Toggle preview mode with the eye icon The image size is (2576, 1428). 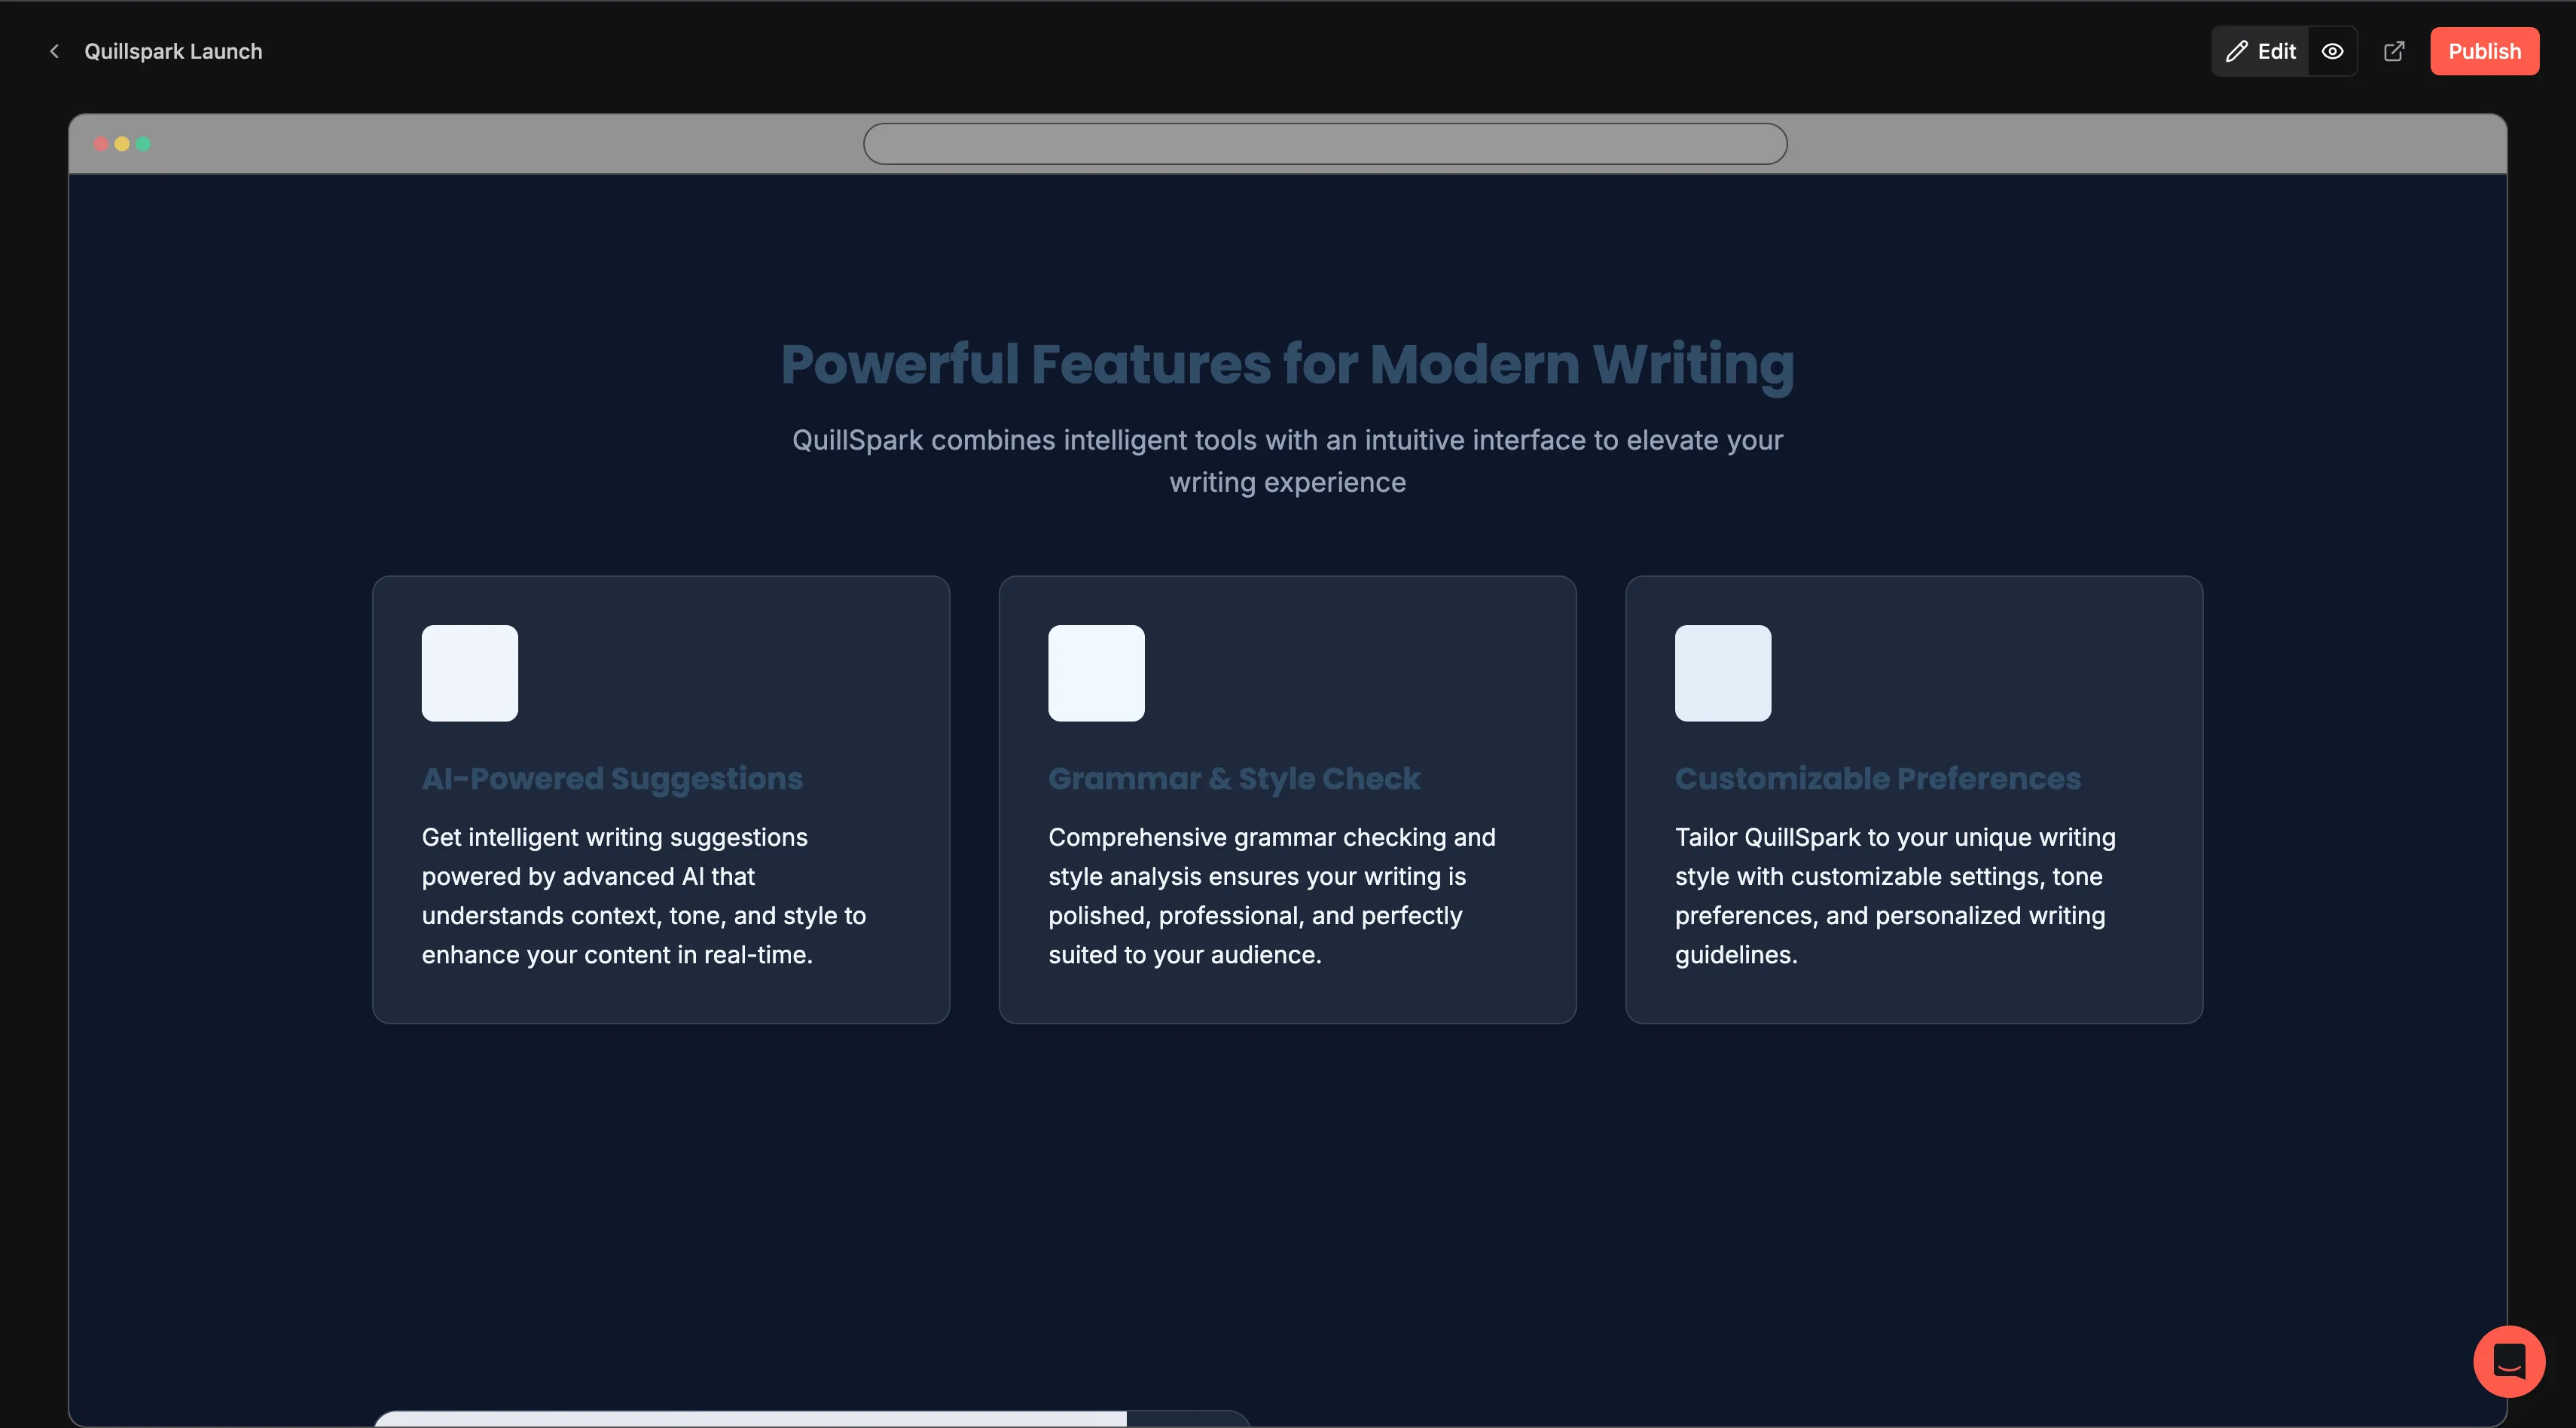[2332, 51]
